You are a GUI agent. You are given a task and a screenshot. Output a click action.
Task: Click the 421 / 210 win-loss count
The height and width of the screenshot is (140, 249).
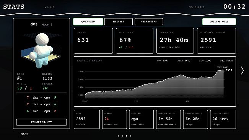[126, 47]
